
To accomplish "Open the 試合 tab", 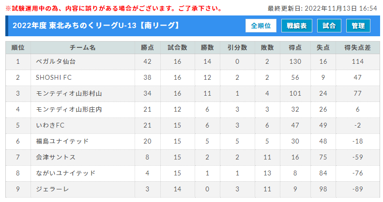I will (329, 26).
